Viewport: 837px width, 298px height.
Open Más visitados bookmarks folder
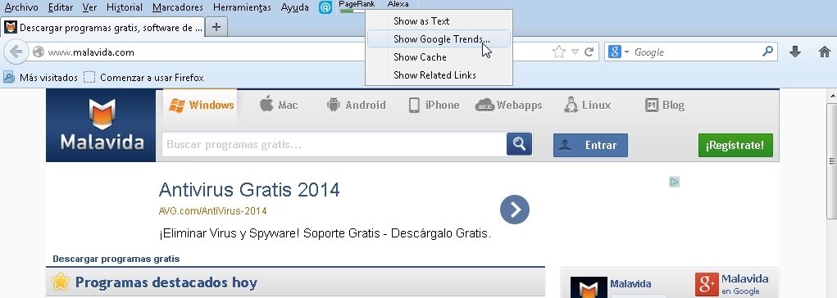(40, 78)
